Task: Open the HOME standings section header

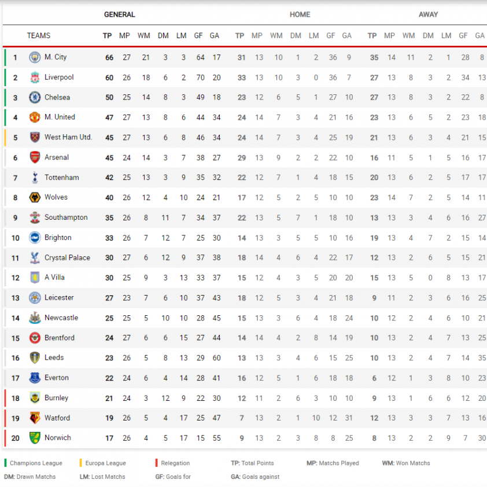Action: pyautogui.click(x=300, y=14)
